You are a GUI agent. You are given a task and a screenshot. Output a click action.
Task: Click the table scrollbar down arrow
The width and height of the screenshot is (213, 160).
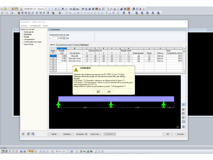(x=184, y=71)
